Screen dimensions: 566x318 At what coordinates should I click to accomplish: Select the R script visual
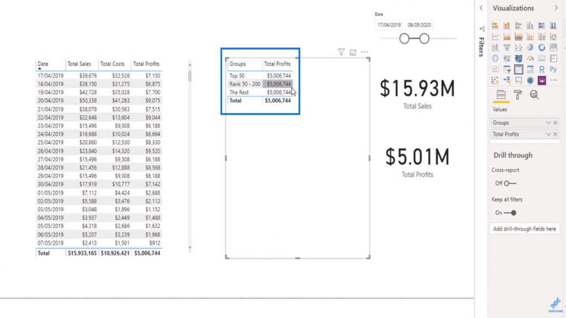point(542,69)
